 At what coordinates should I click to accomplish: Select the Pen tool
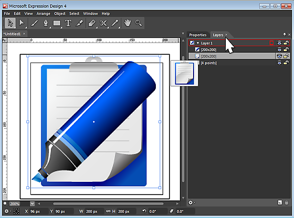[46, 22]
